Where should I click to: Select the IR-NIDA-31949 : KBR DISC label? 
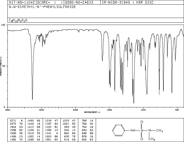tap(128, 2)
